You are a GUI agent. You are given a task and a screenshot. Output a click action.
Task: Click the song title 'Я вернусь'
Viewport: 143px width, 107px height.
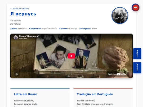click(x=23, y=14)
